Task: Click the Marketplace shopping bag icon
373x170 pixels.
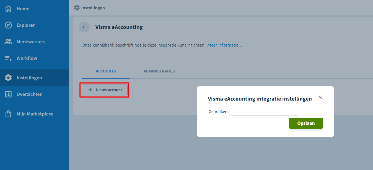Action: [x=8, y=114]
